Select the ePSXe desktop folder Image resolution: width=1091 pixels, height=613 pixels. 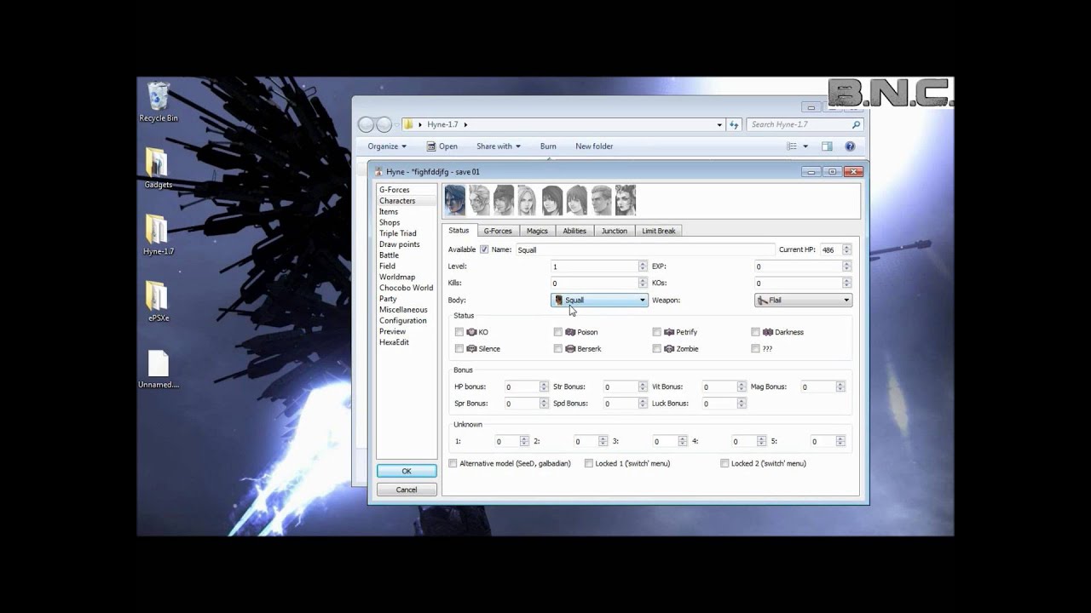[158, 301]
